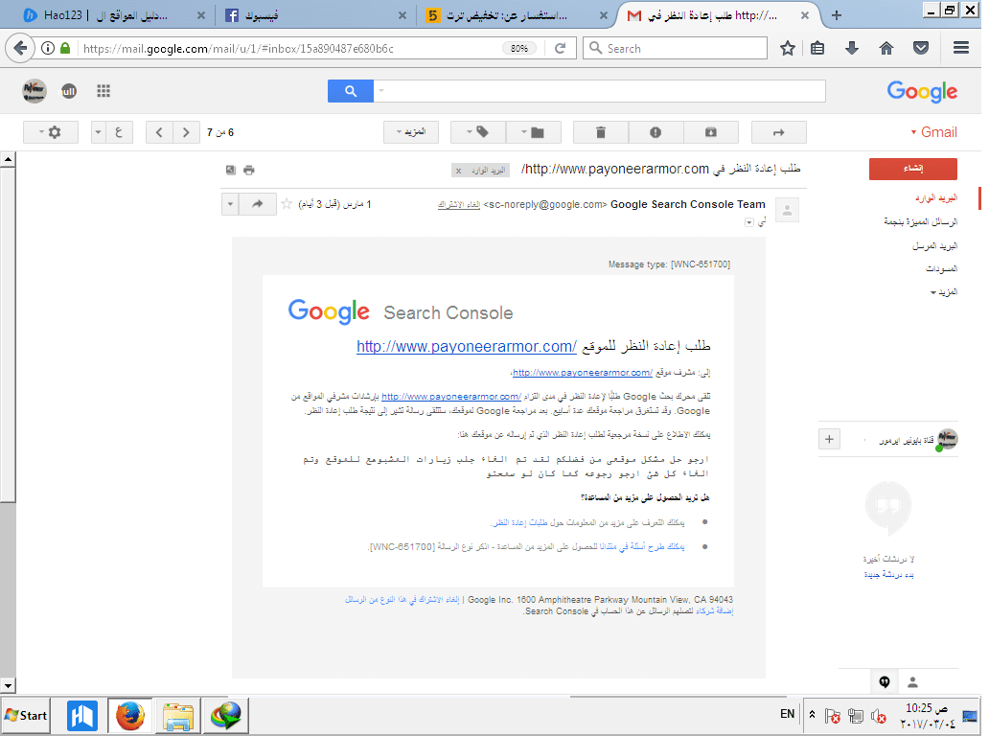Open Google account profile picture
Image resolution: width=989 pixels, height=736 pixels.
(x=34, y=91)
